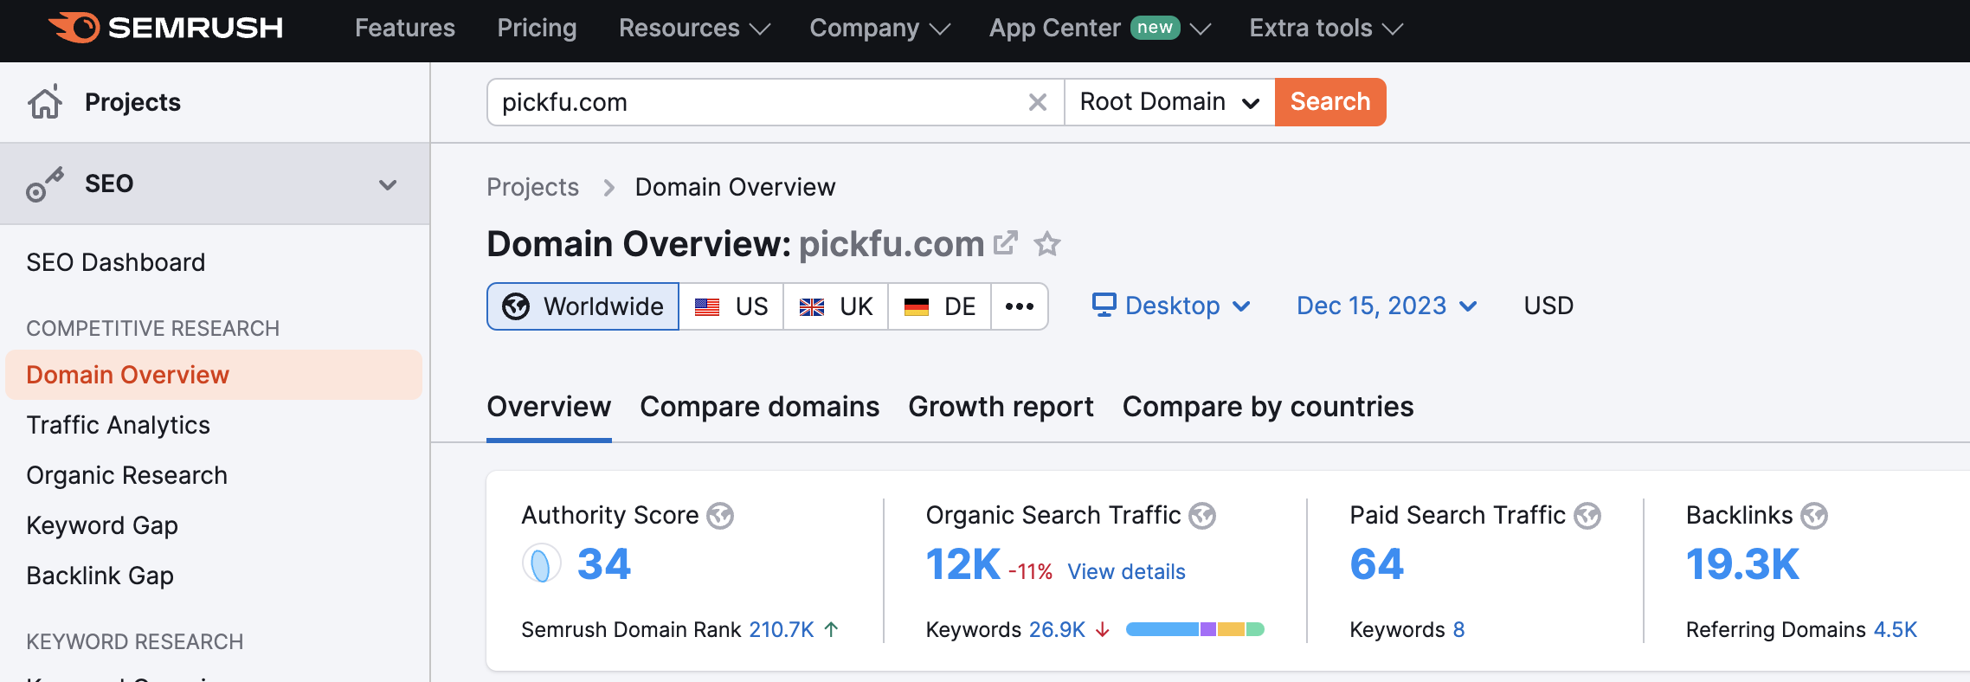Switch to the Growth report tab
The height and width of the screenshot is (682, 1970).
pos(1001,407)
